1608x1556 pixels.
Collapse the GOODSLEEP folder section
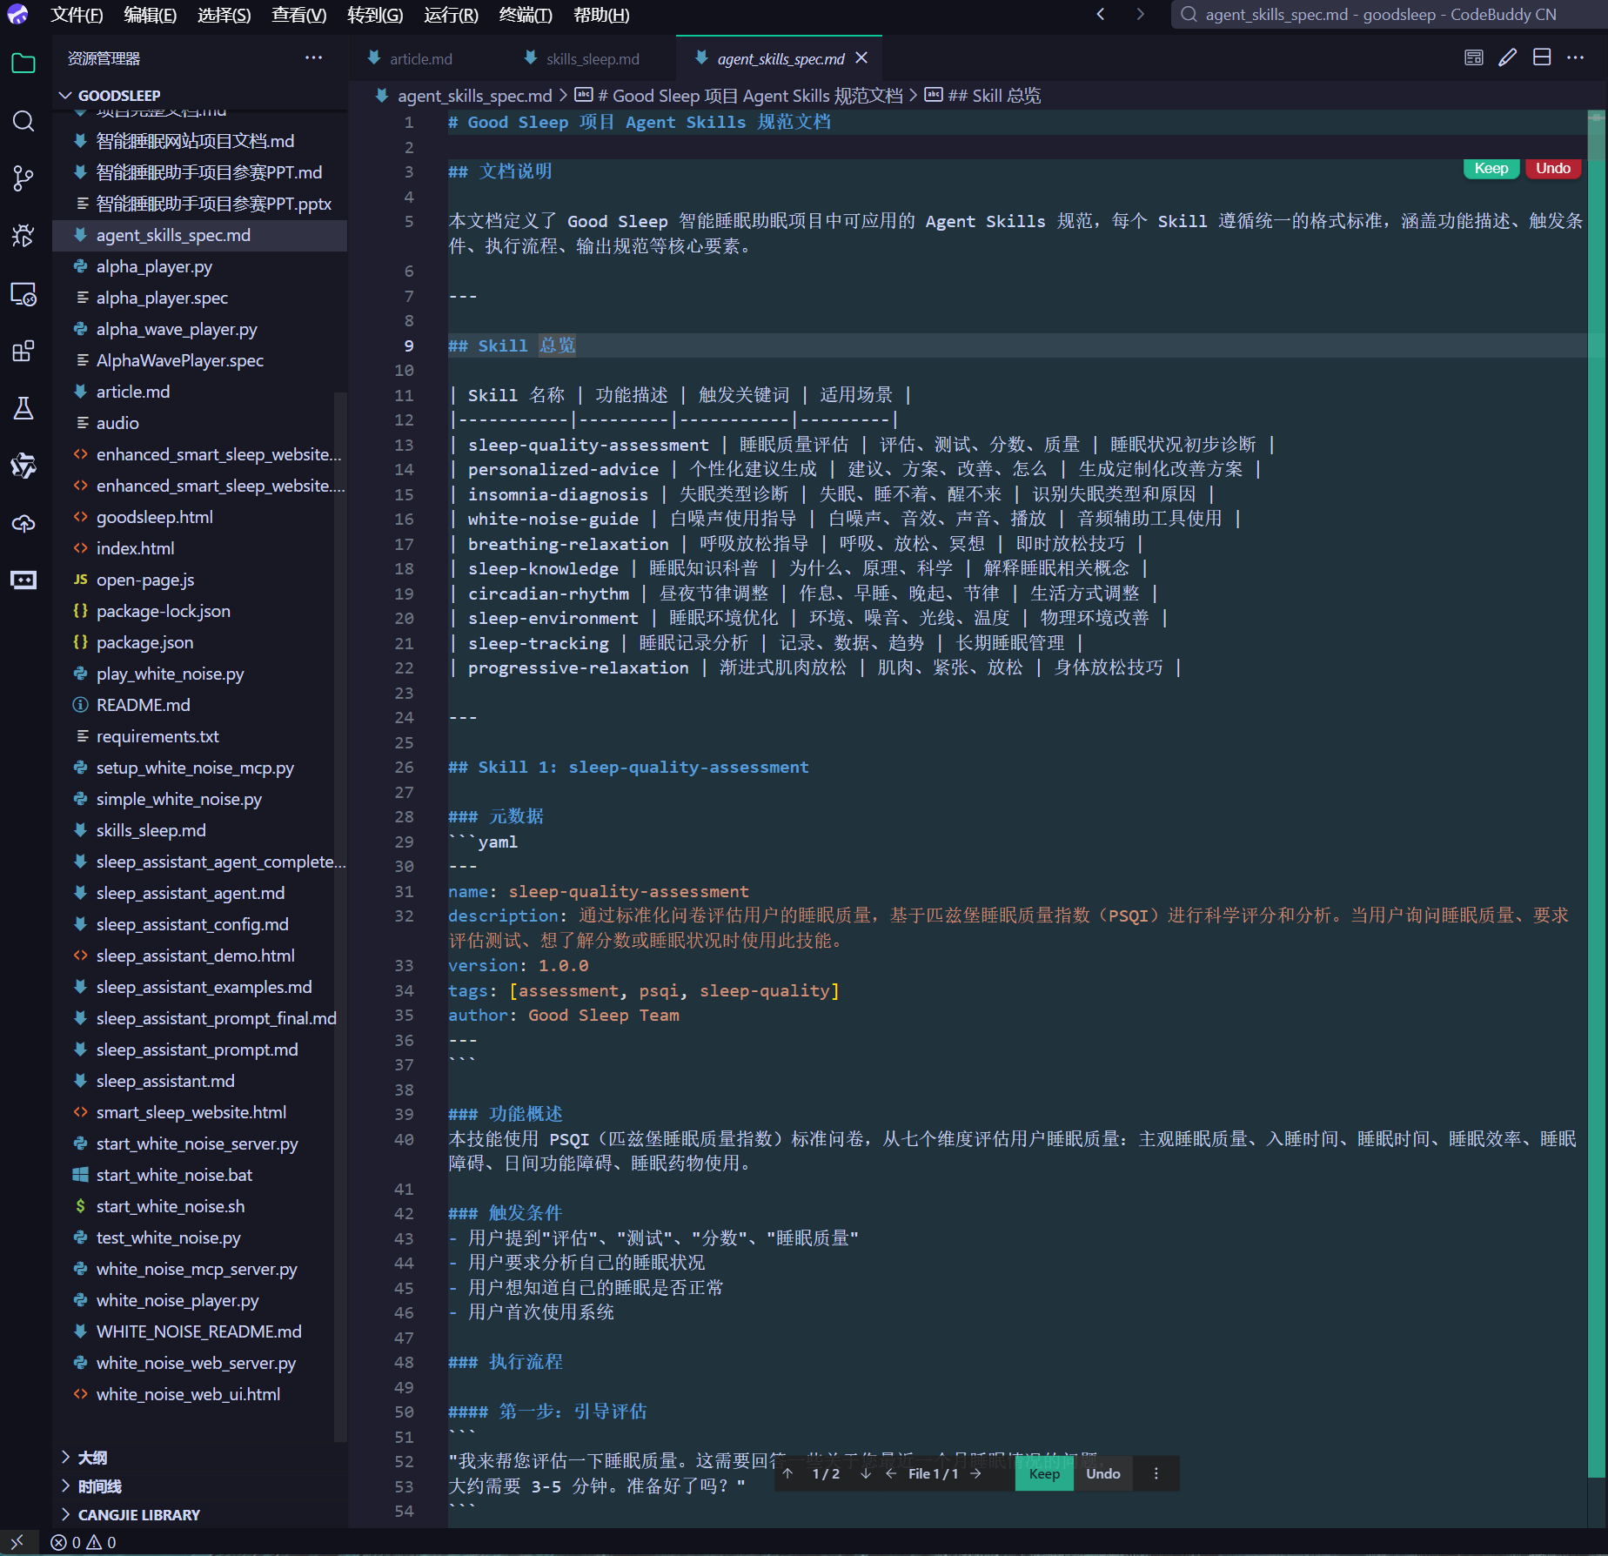coord(199,95)
